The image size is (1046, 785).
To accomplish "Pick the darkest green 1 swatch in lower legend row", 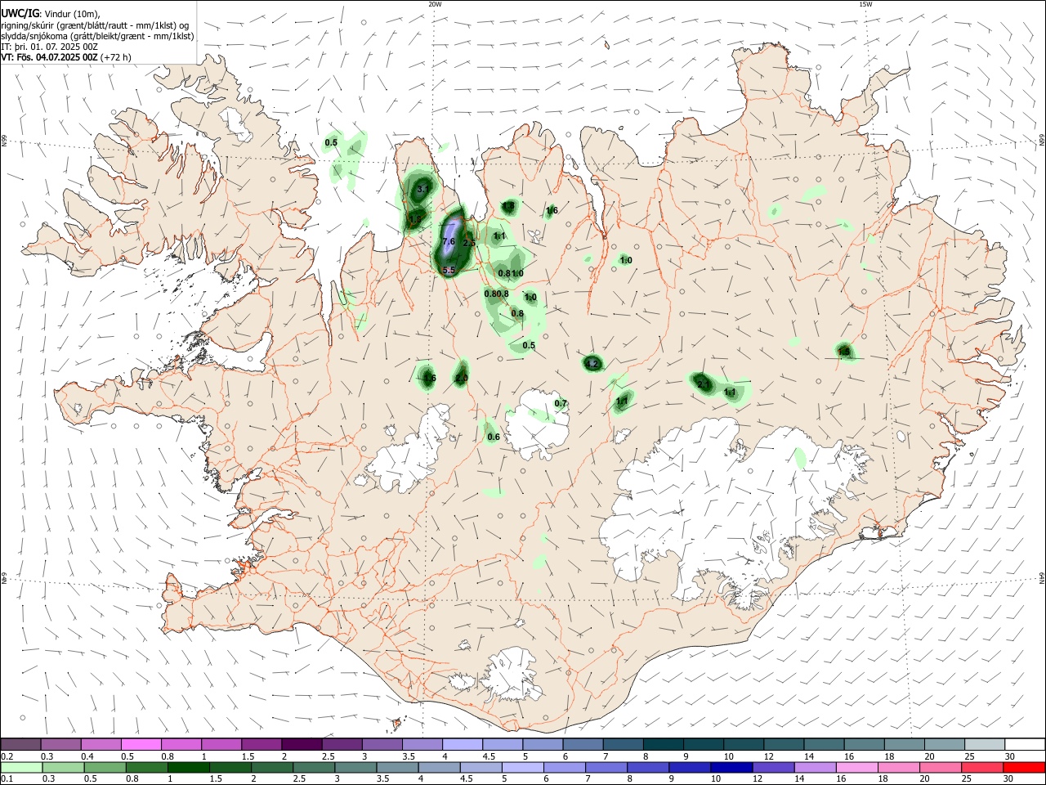I will click(189, 767).
